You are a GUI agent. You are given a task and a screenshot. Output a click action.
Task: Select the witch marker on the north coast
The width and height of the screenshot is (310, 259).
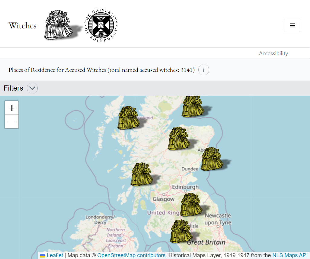193,106
